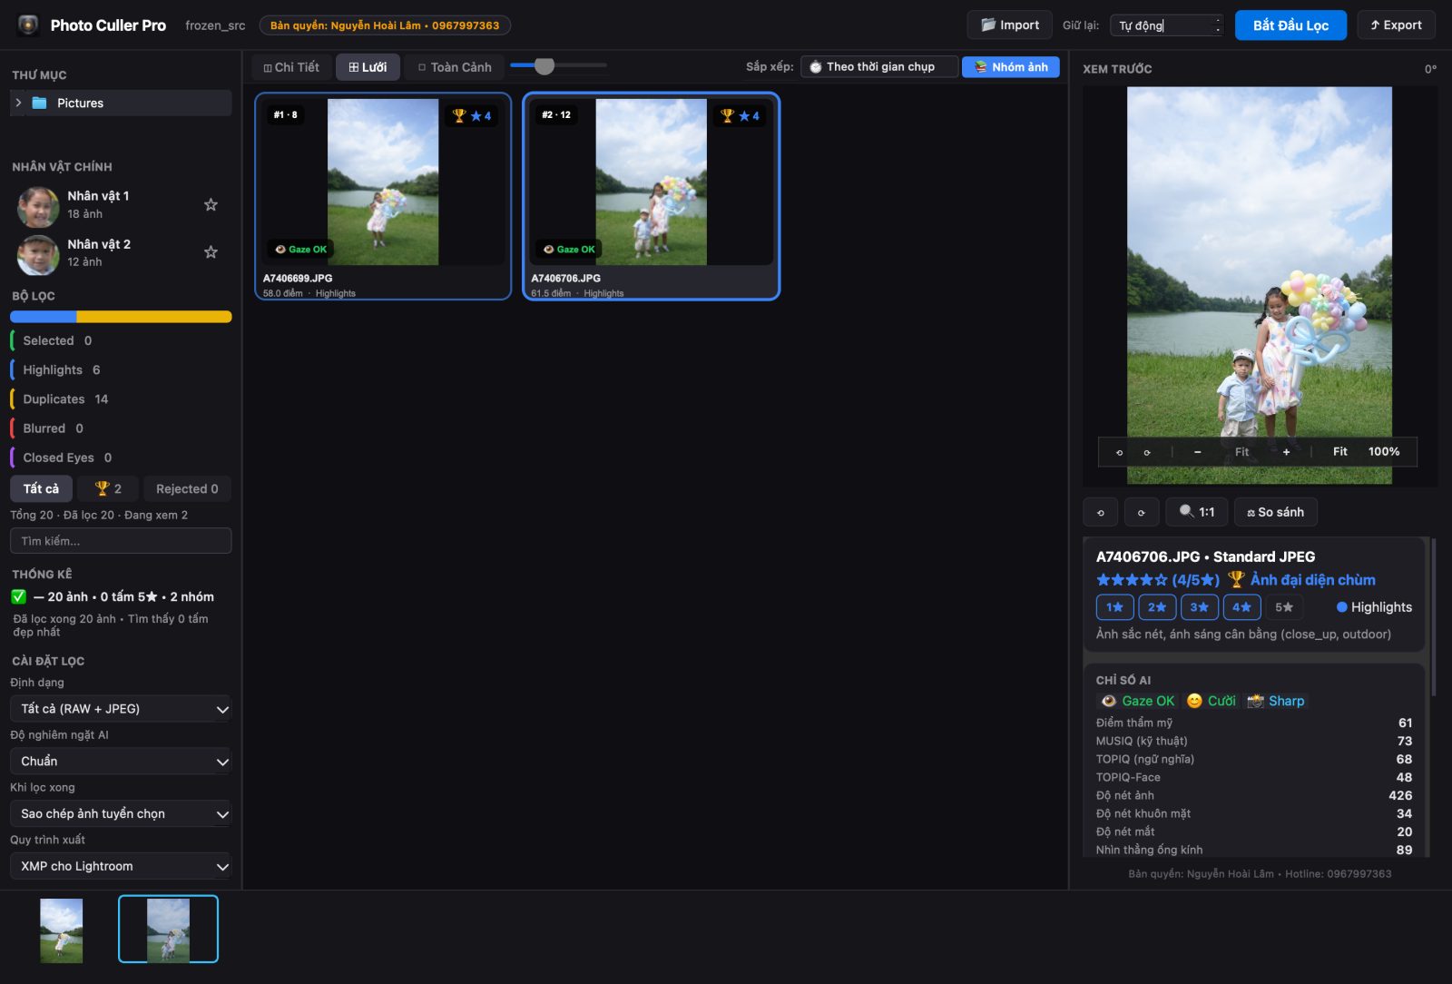The width and height of the screenshot is (1452, 984).
Task: Click rotate-right button beside the 1:1 button
Action: click(x=1142, y=512)
